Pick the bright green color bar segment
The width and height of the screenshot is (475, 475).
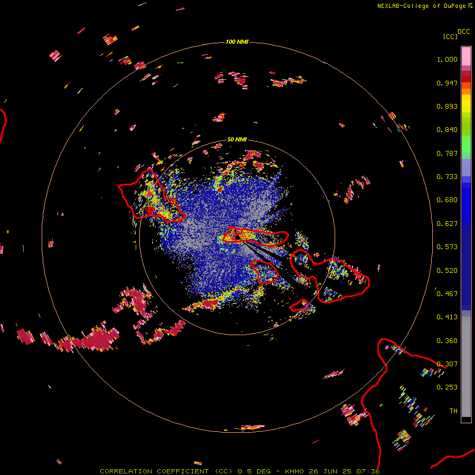click(466, 144)
